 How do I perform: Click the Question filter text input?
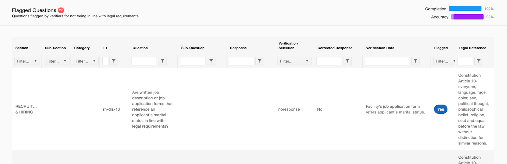pyautogui.click(x=144, y=61)
